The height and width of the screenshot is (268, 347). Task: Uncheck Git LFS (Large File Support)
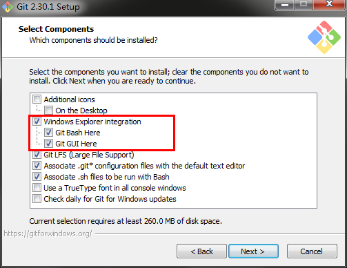(37, 155)
